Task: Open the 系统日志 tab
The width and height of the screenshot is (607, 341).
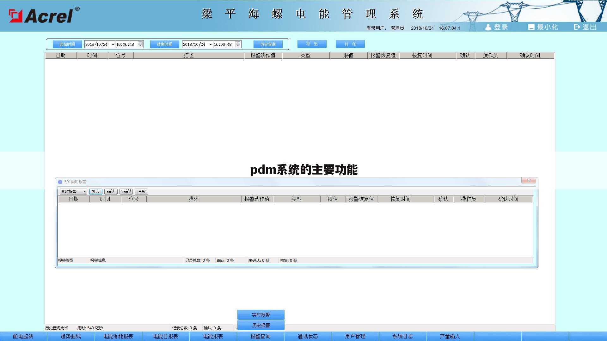Action: point(403,336)
